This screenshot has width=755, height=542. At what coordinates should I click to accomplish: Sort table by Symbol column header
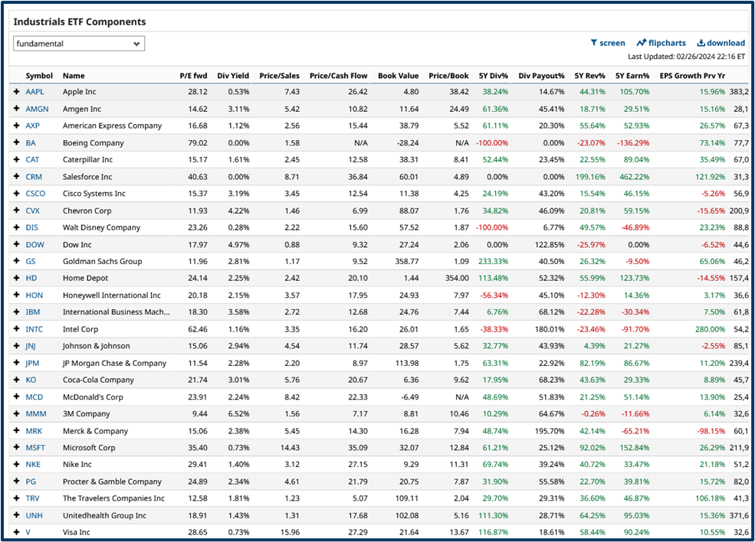39,76
